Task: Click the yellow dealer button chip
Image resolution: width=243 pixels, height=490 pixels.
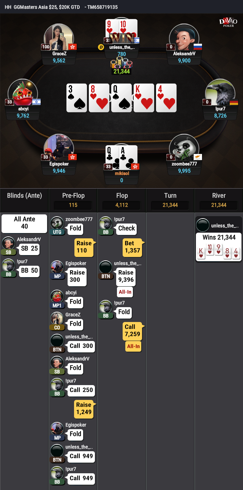Action: pyautogui.click(x=101, y=48)
